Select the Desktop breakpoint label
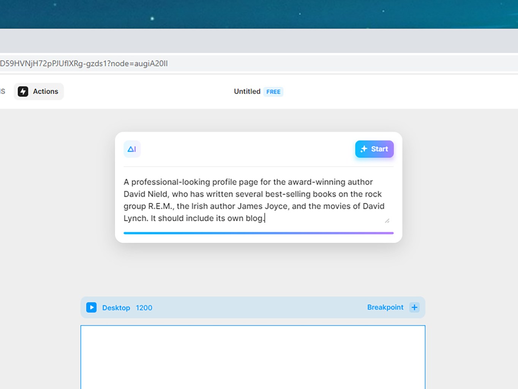518x389 pixels. (x=116, y=308)
